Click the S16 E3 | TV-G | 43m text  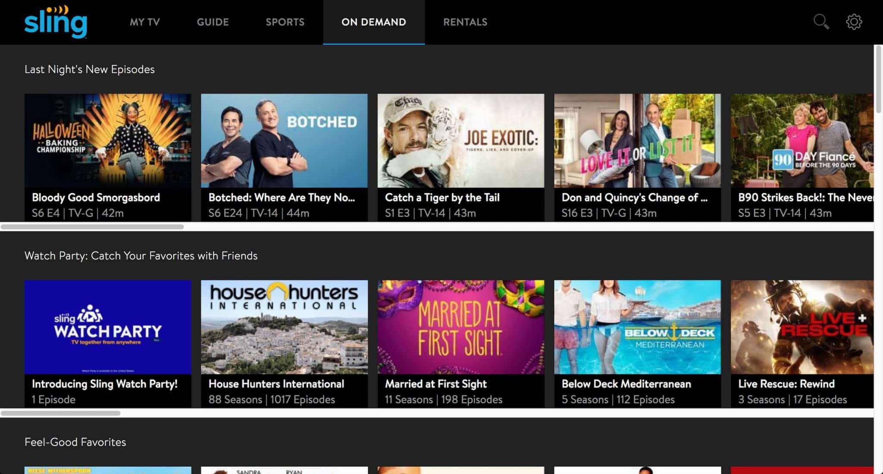coord(609,213)
